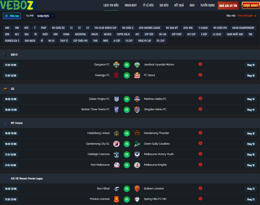Image resolution: width=260 pixels, height=205 pixels.
Task: Click 'Green Gully Cavaliers' team name
Action: pyautogui.click(x=157, y=144)
